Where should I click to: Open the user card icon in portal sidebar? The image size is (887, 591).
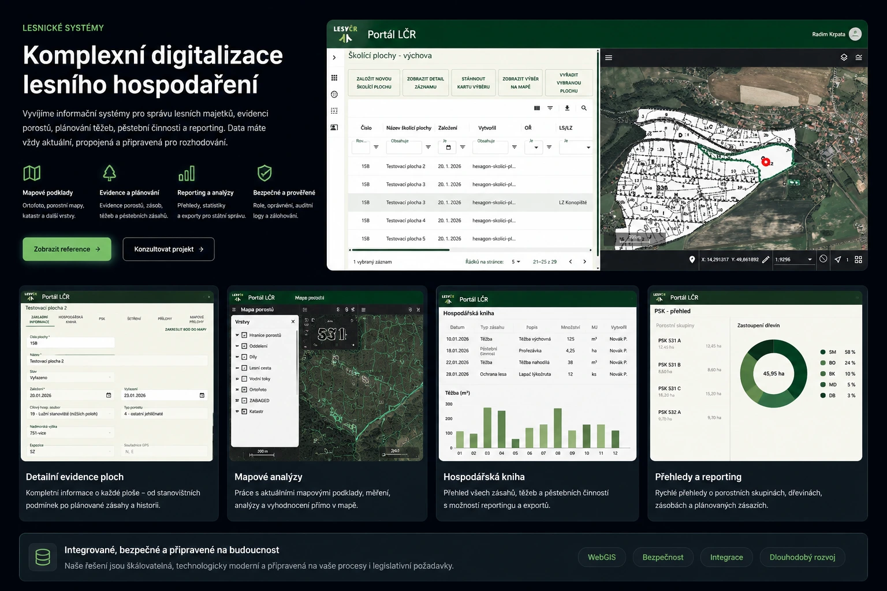(334, 128)
